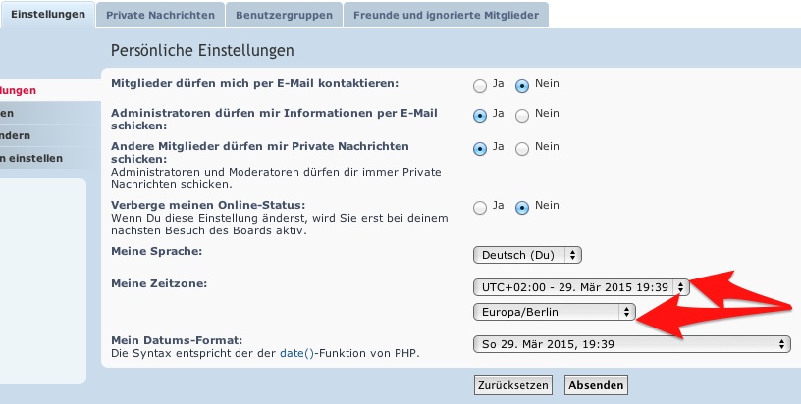This screenshot has width=801, height=404.
Task: Open the Benutzergruppen tab
Action: pyautogui.click(x=285, y=15)
